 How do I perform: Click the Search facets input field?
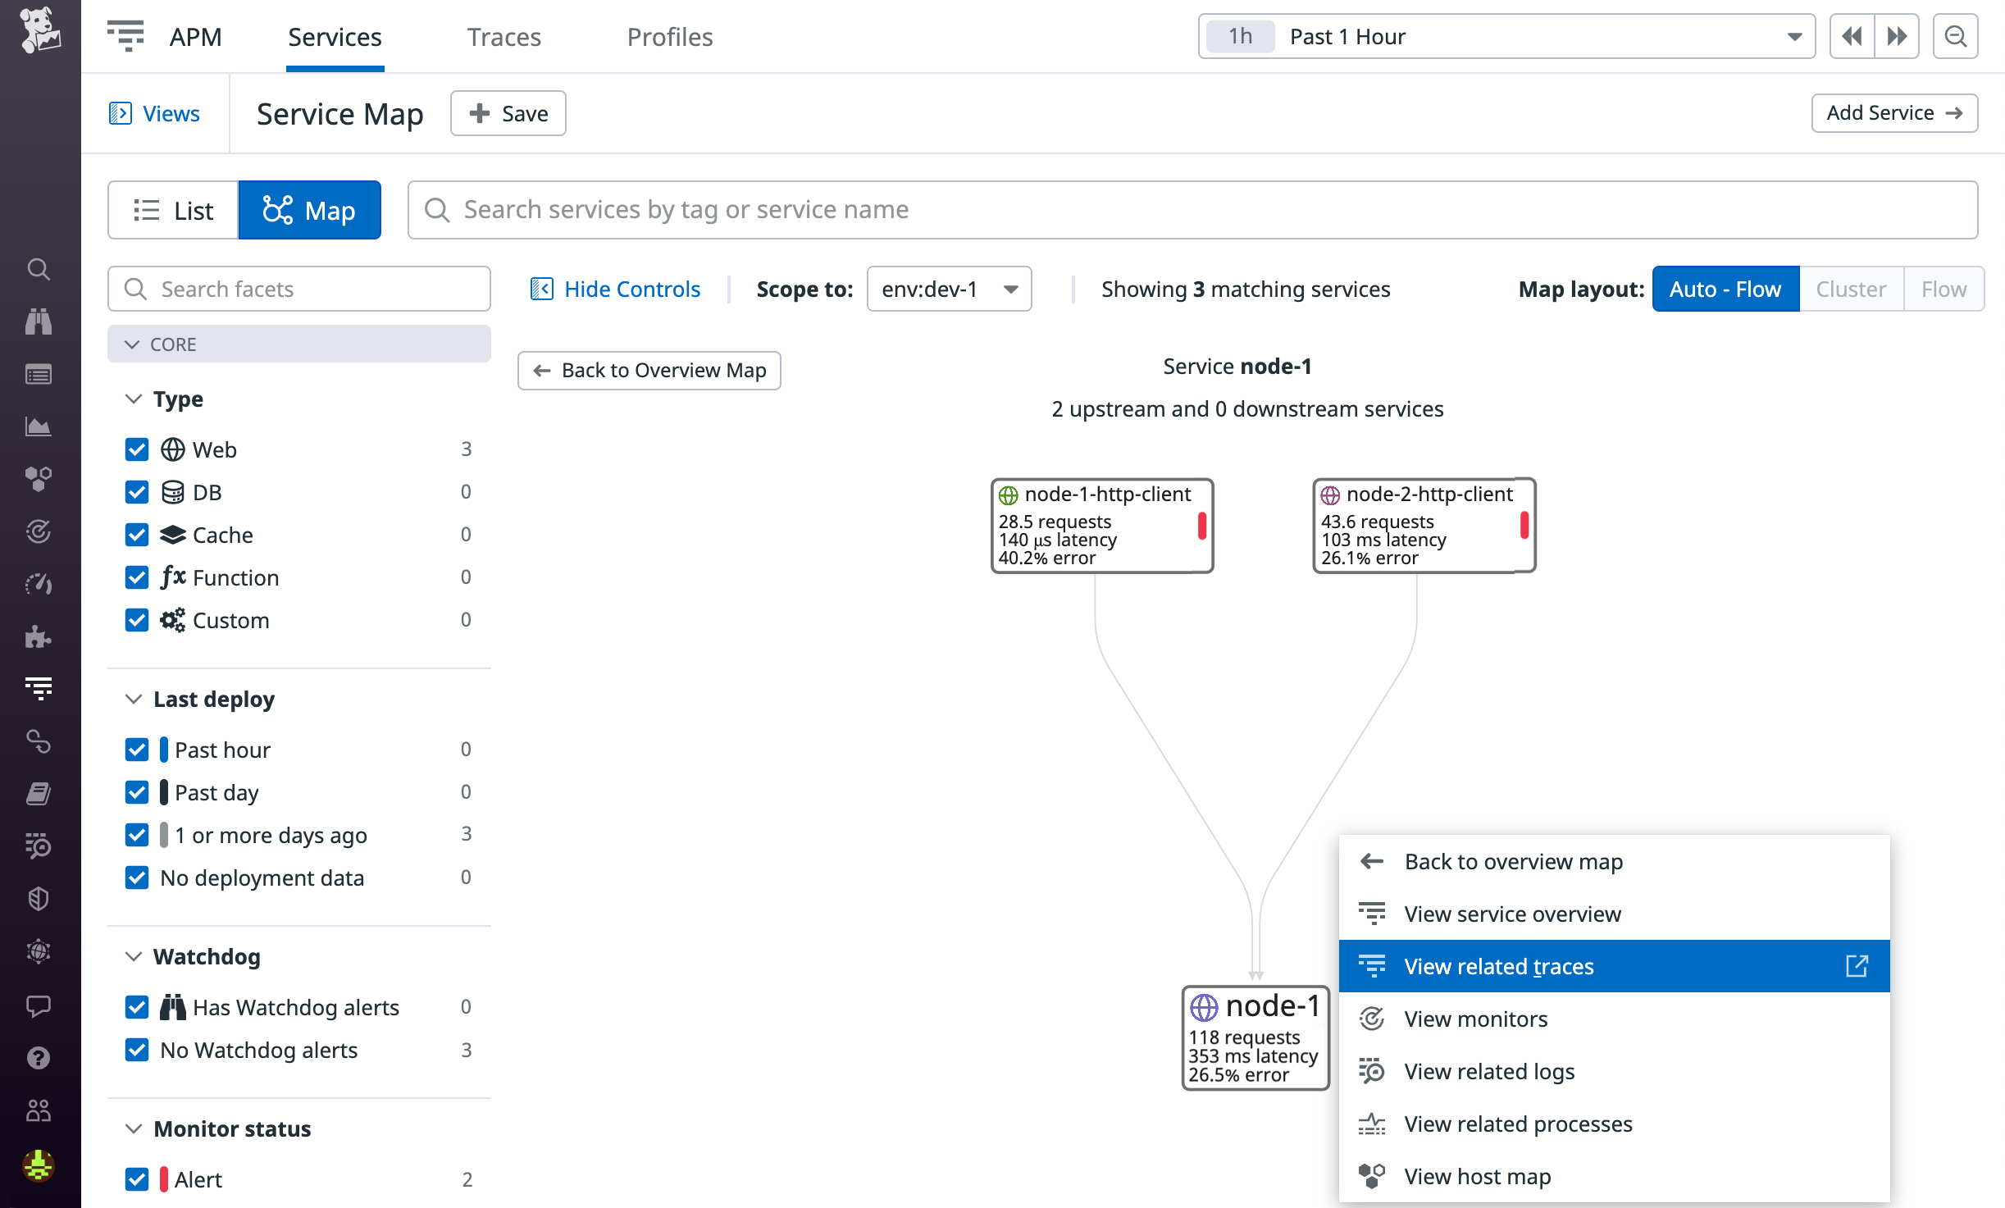click(298, 289)
